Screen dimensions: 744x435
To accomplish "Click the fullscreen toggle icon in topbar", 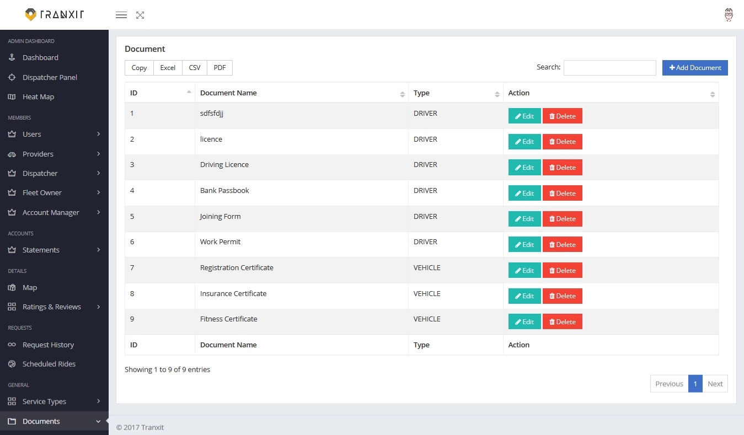I will [140, 15].
